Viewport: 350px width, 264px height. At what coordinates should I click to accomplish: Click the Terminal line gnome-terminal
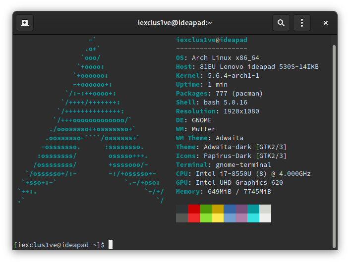coord(224,165)
